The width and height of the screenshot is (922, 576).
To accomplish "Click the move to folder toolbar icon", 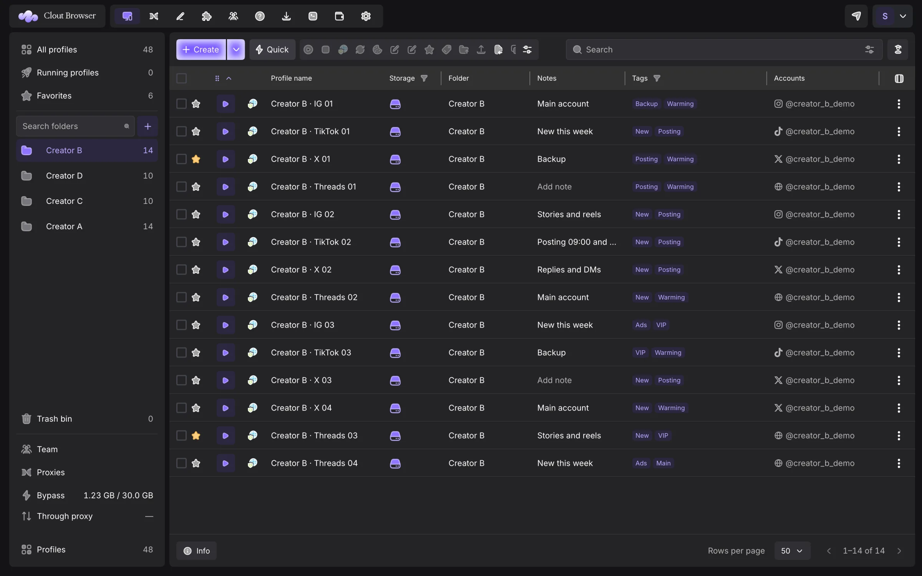I will [464, 50].
